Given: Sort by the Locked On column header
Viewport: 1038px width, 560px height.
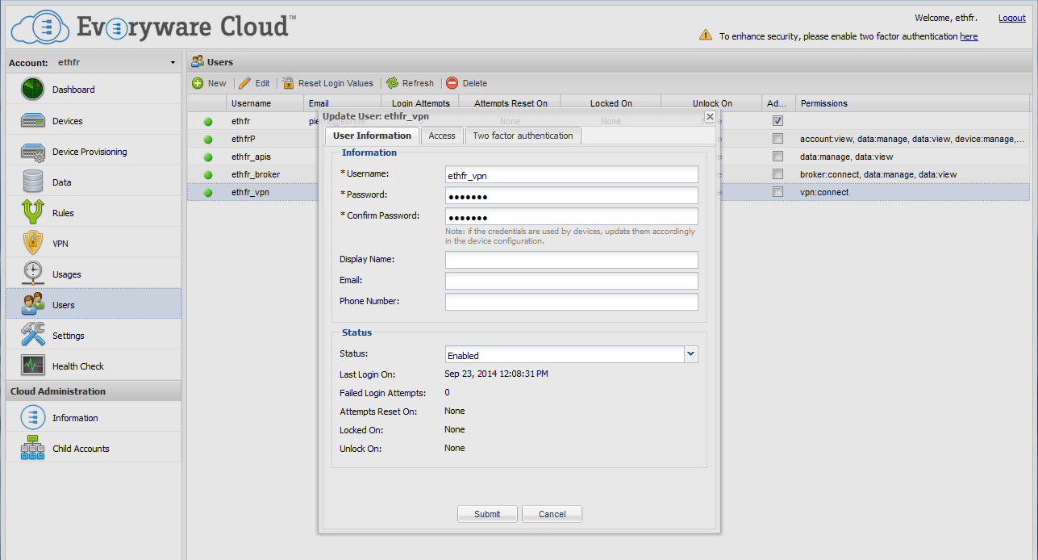Looking at the screenshot, I should pyautogui.click(x=611, y=103).
